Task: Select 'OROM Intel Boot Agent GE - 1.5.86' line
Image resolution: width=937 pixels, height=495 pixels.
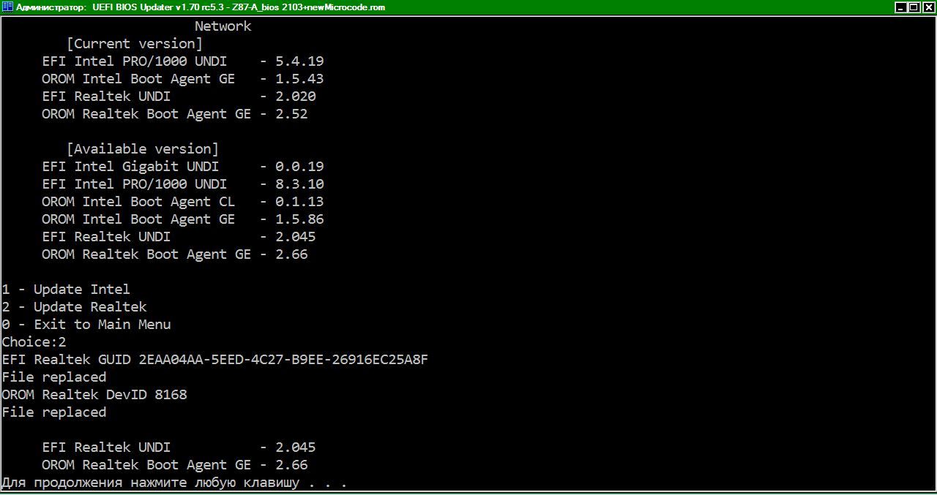Action: click(182, 219)
